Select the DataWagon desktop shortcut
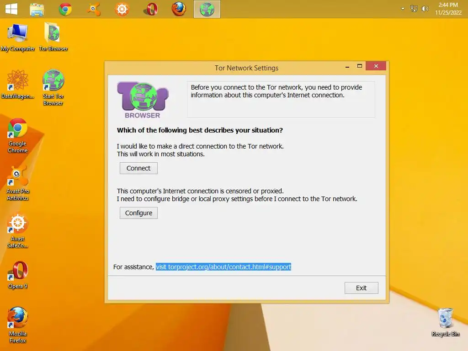 pos(18,85)
